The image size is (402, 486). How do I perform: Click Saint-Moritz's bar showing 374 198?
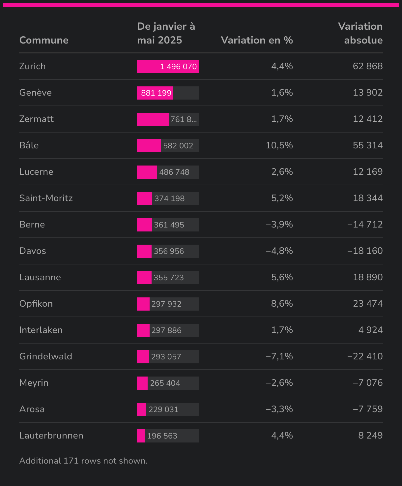coord(168,198)
